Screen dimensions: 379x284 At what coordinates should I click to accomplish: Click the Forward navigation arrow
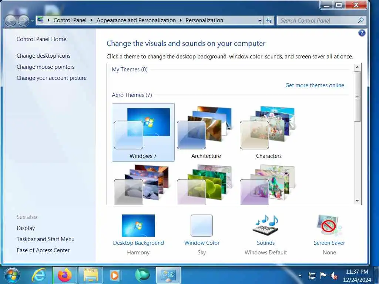23,21
